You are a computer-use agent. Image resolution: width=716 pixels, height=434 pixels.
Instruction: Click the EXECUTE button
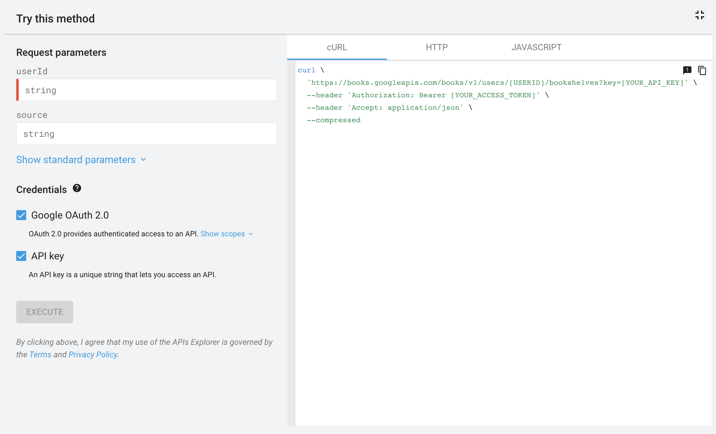[x=45, y=312]
